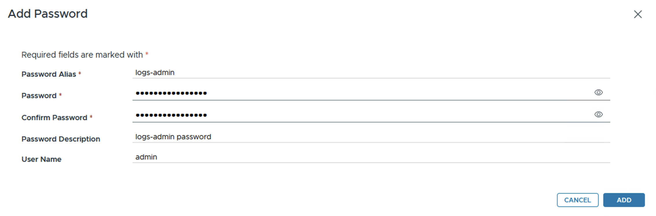Click the Password label text
The height and width of the screenshot is (216, 656).
point(39,96)
